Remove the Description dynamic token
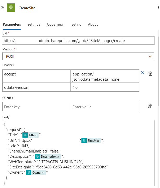This screenshot has width=160, height=188. [58, 157]
